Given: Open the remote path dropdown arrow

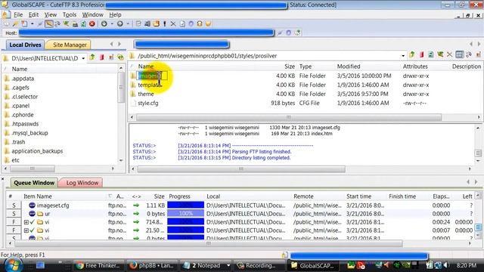Looking at the screenshot, I should (403, 56).
